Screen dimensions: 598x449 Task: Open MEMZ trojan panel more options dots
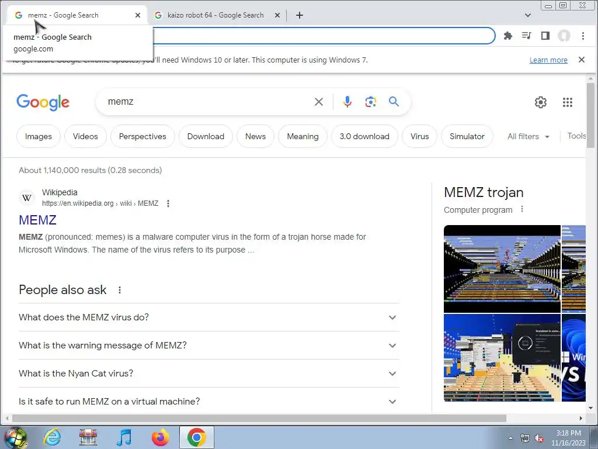pyautogui.click(x=522, y=209)
